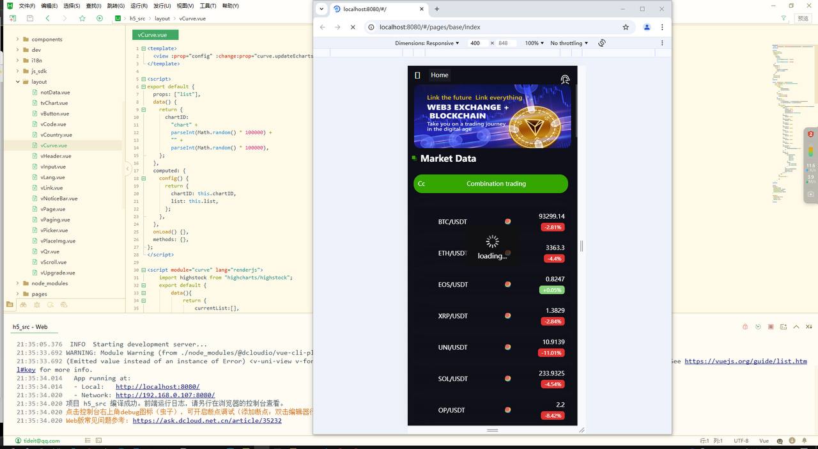Image resolution: width=818 pixels, height=449 pixels.
Task: Click the bookmark star icon in HBuilderX toolbar
Action: point(82,19)
